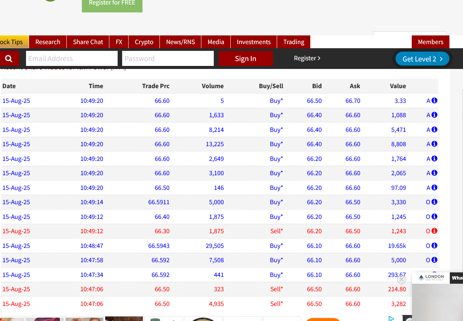Click the info icon beside the 10:48:47 trade
The height and width of the screenshot is (321, 463).
[434, 245]
